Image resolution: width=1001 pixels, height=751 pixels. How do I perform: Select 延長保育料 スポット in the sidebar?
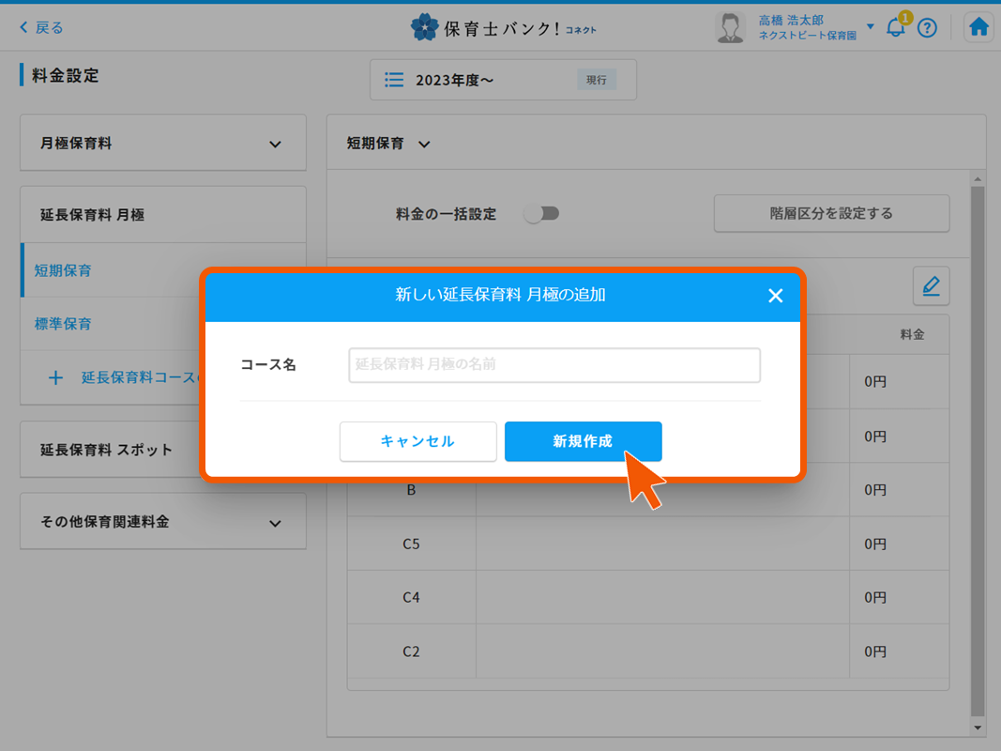106,449
